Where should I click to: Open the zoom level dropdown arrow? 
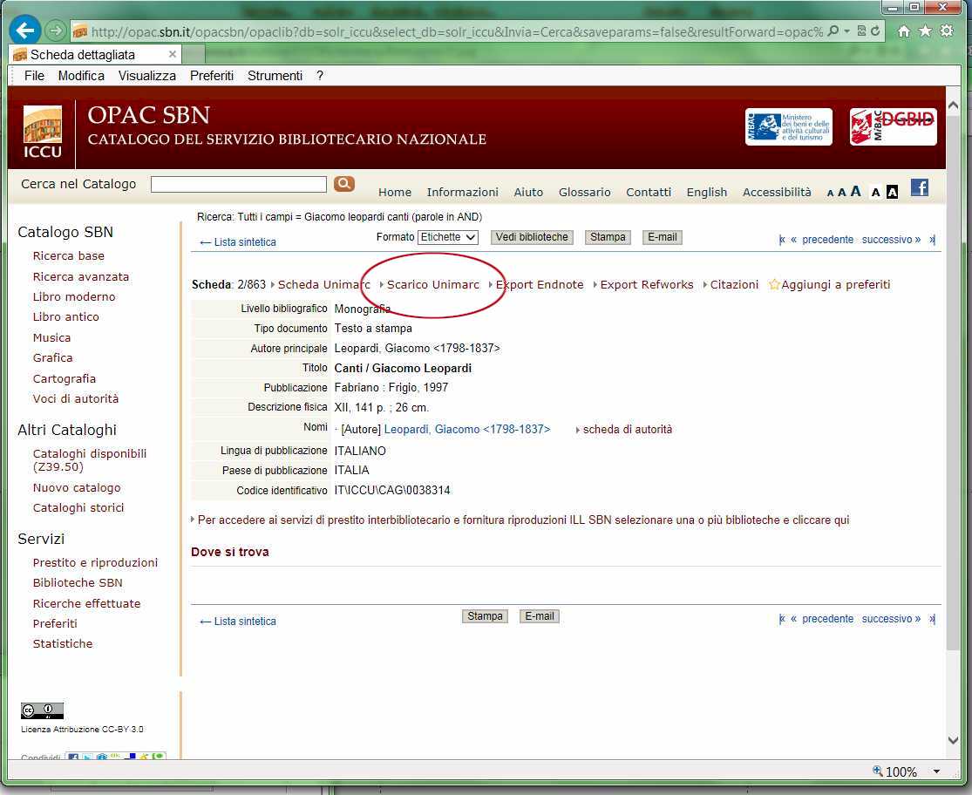[x=936, y=771]
